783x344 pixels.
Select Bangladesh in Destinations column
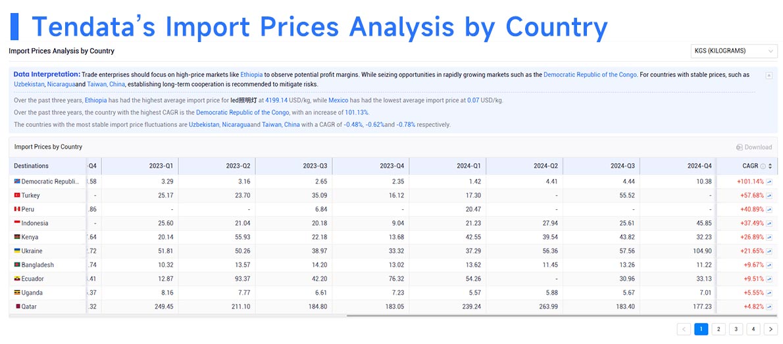pyautogui.click(x=38, y=265)
